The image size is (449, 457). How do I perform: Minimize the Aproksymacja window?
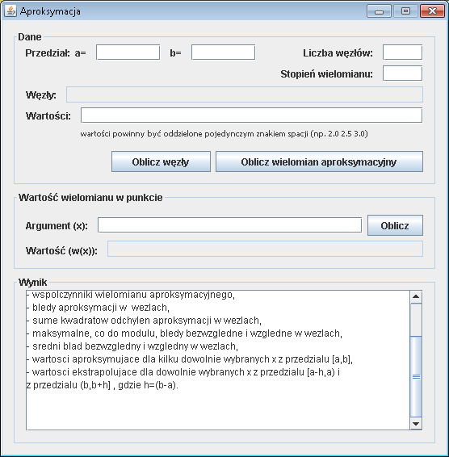point(379,11)
